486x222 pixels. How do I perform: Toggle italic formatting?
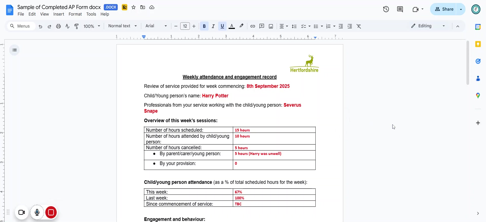tap(213, 26)
